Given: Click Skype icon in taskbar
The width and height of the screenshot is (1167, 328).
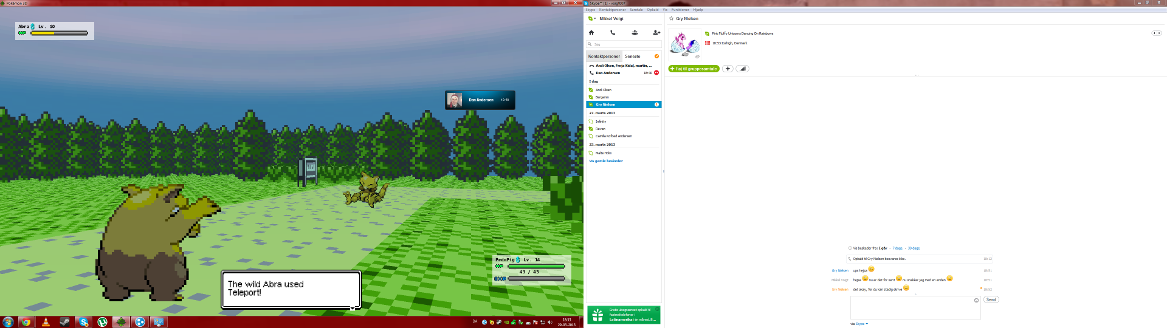Looking at the screenshot, I should point(83,322).
